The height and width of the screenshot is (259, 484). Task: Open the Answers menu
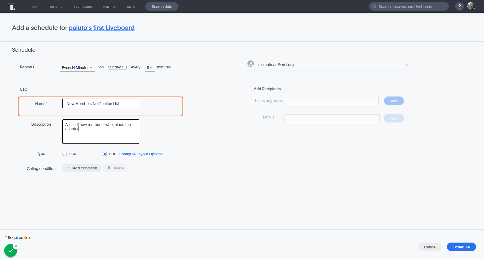pos(56,7)
